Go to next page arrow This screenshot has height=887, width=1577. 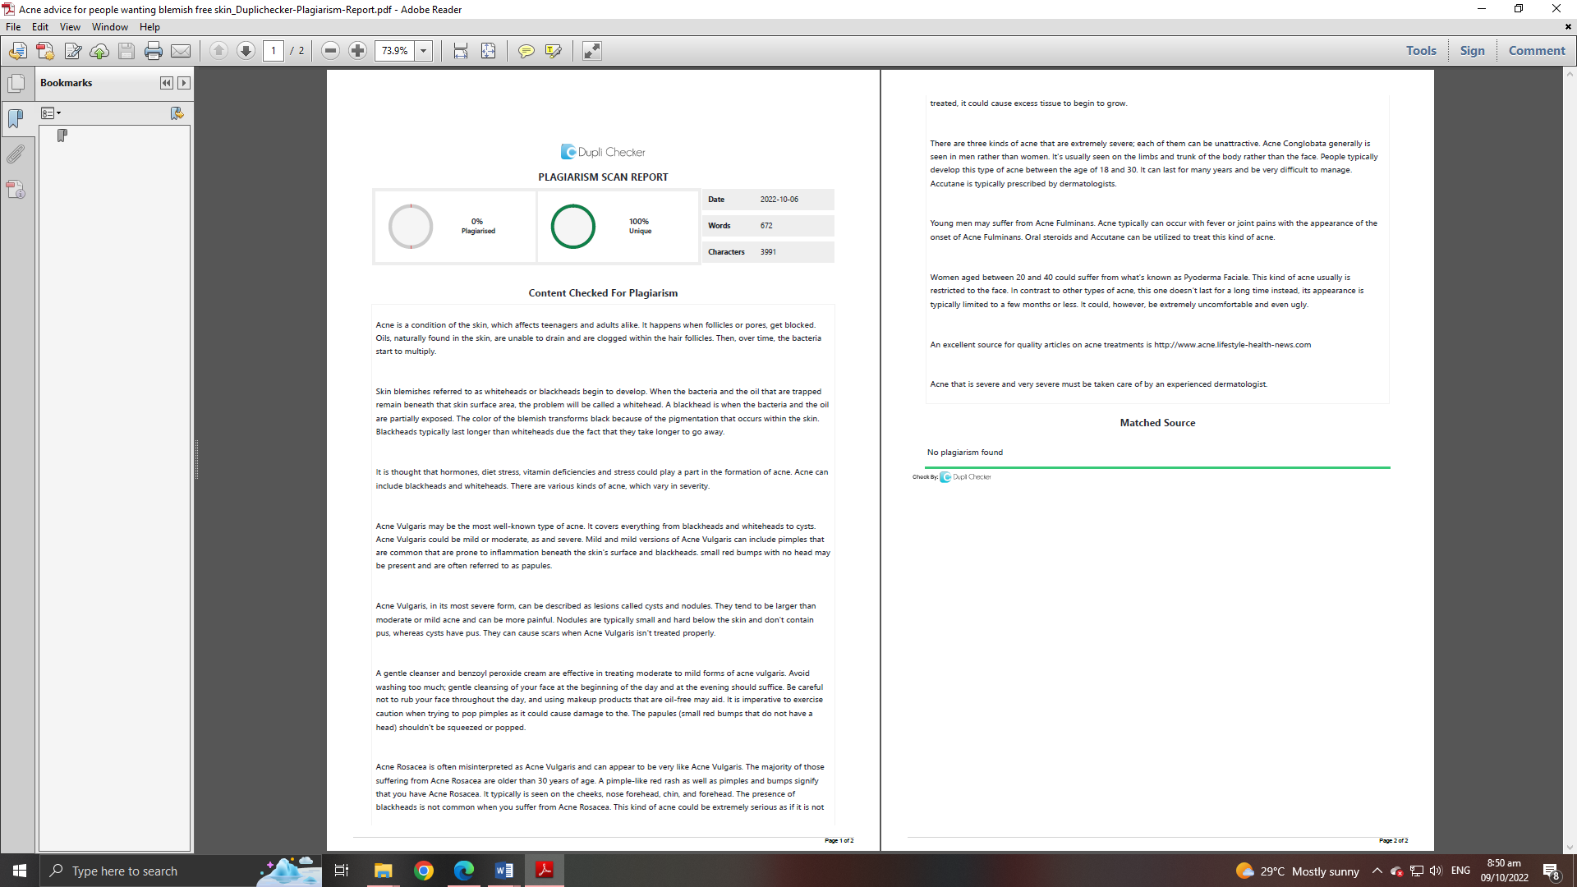(246, 51)
